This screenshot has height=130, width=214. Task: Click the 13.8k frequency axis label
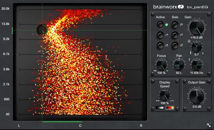tap(6, 24)
